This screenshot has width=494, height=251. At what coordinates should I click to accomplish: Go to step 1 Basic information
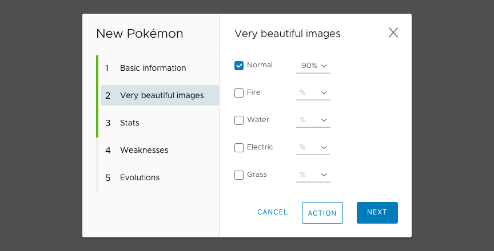[160, 68]
